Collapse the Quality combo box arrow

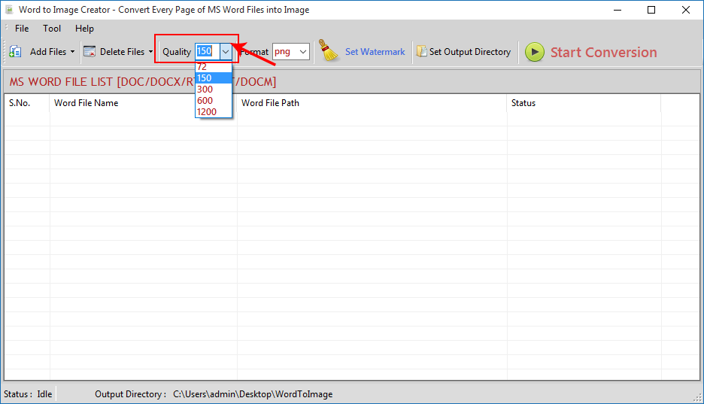226,52
